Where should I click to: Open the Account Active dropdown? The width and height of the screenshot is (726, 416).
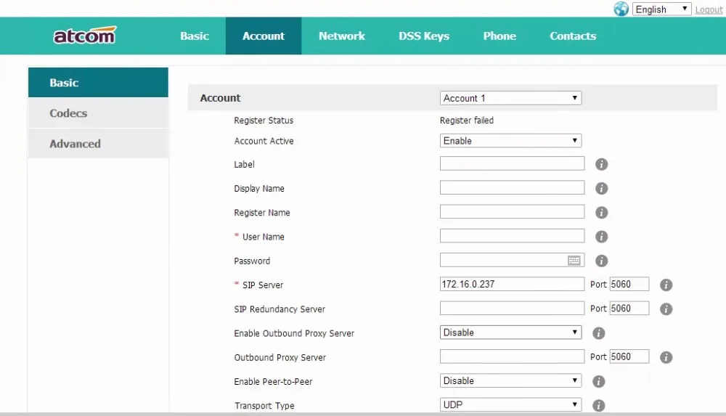coord(510,140)
